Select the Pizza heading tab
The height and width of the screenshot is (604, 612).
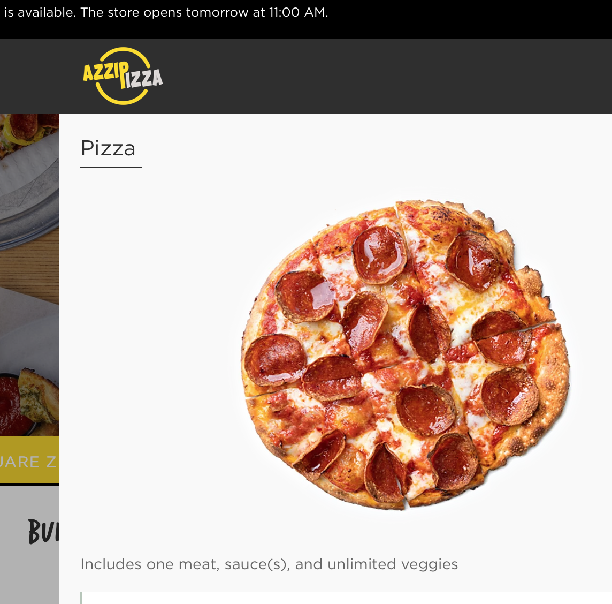click(108, 148)
